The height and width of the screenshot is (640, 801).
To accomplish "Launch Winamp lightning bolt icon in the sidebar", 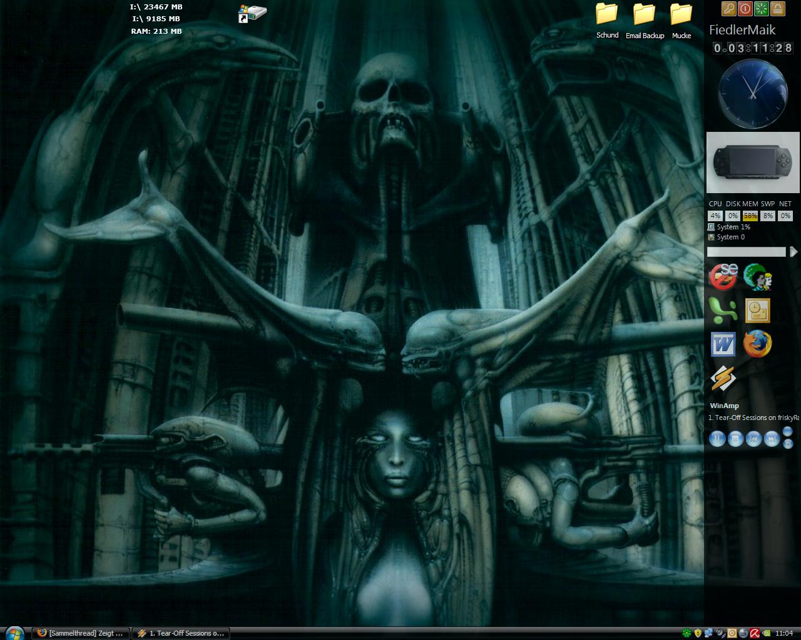I will click(x=723, y=378).
